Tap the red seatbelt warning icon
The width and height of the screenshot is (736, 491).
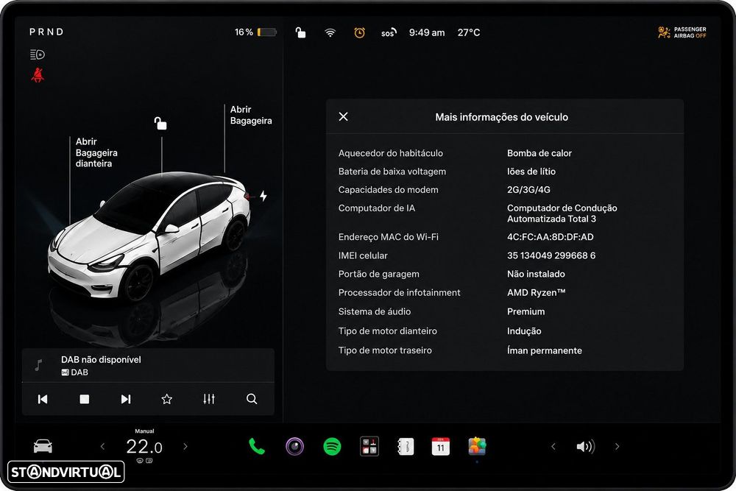tap(38, 75)
